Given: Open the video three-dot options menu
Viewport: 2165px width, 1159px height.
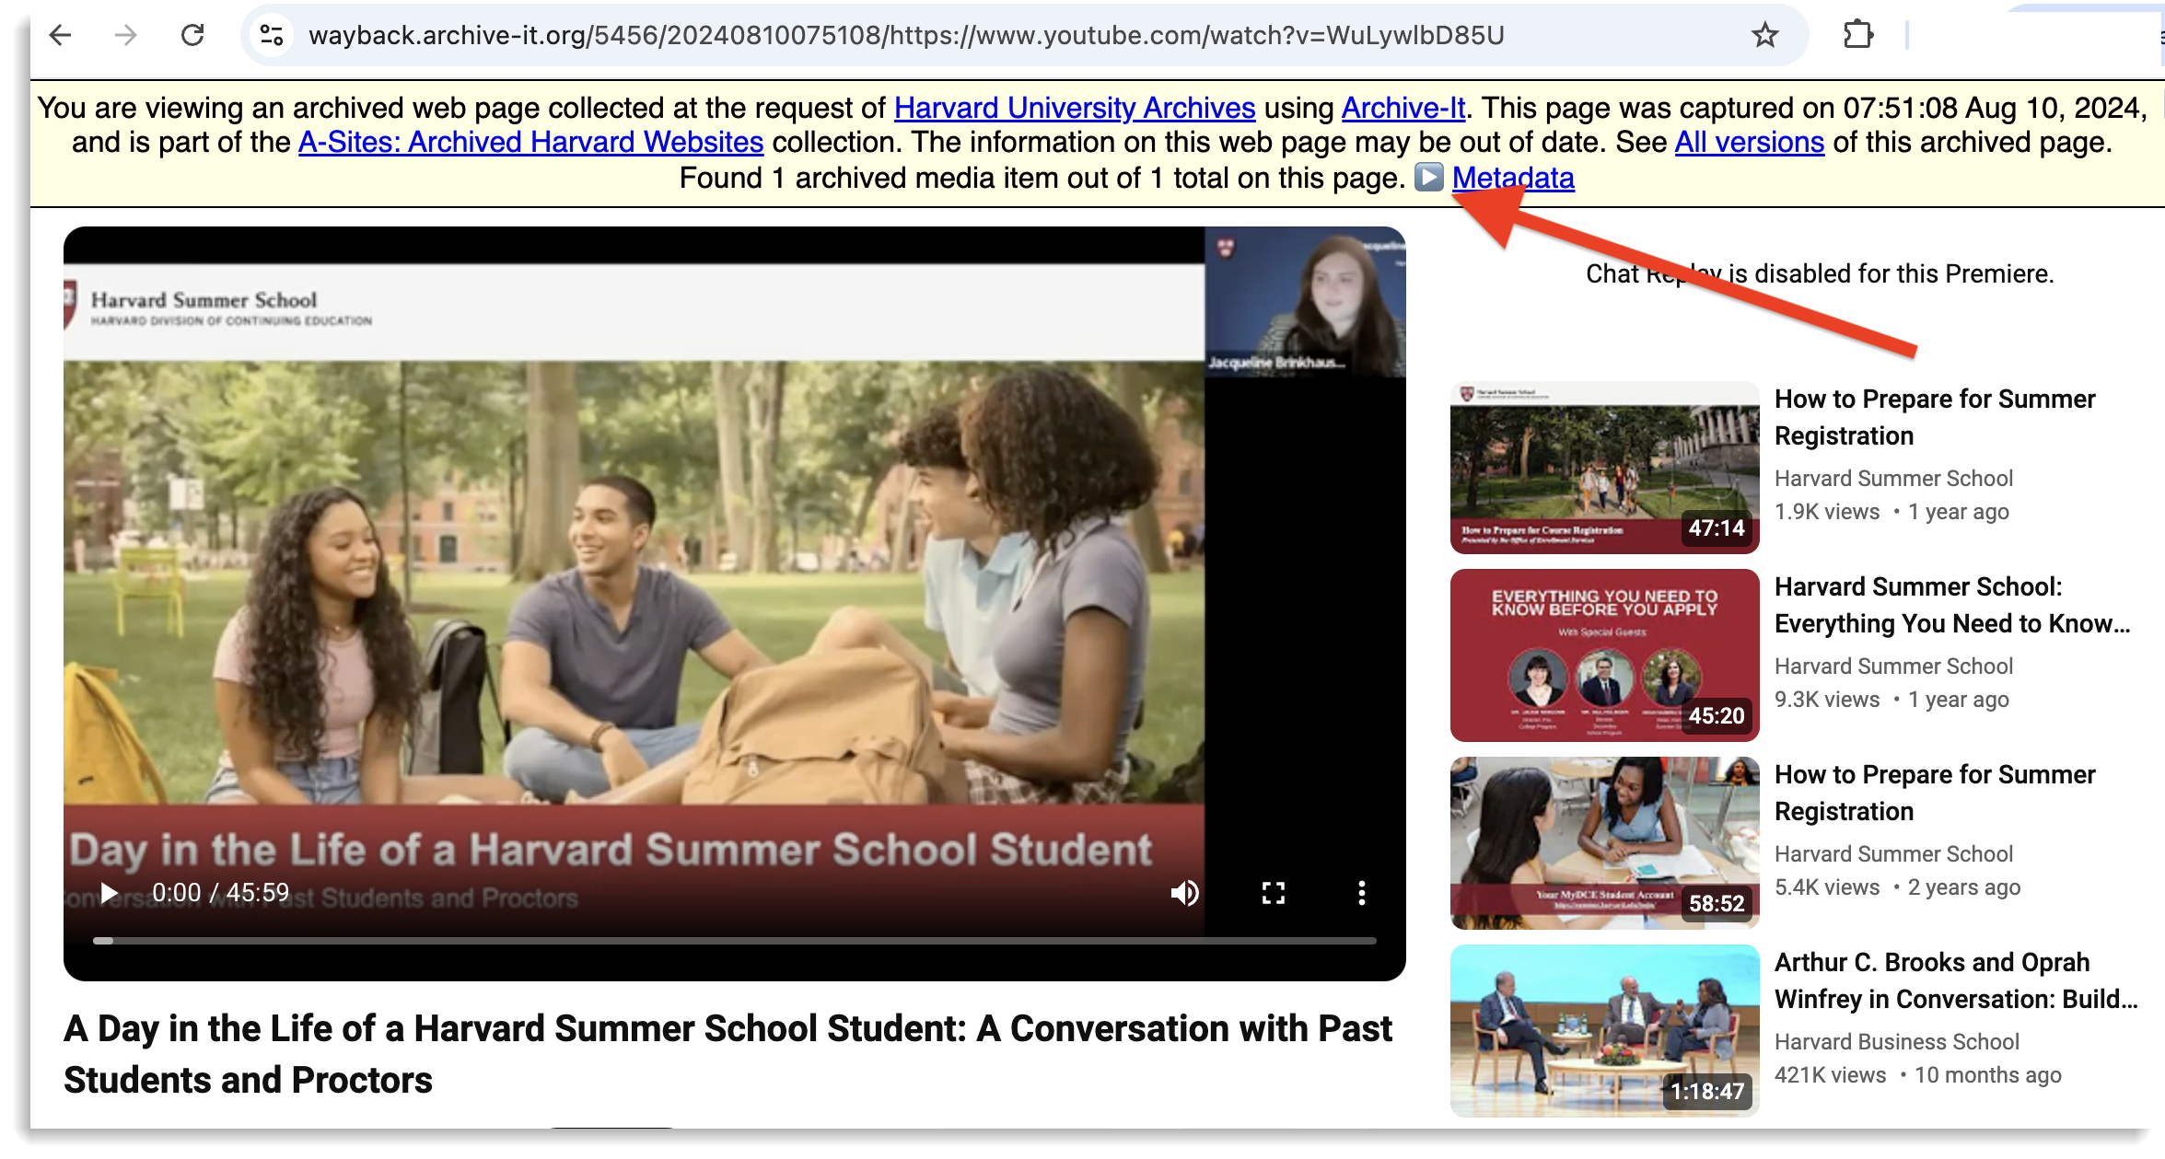Looking at the screenshot, I should [x=1361, y=892].
